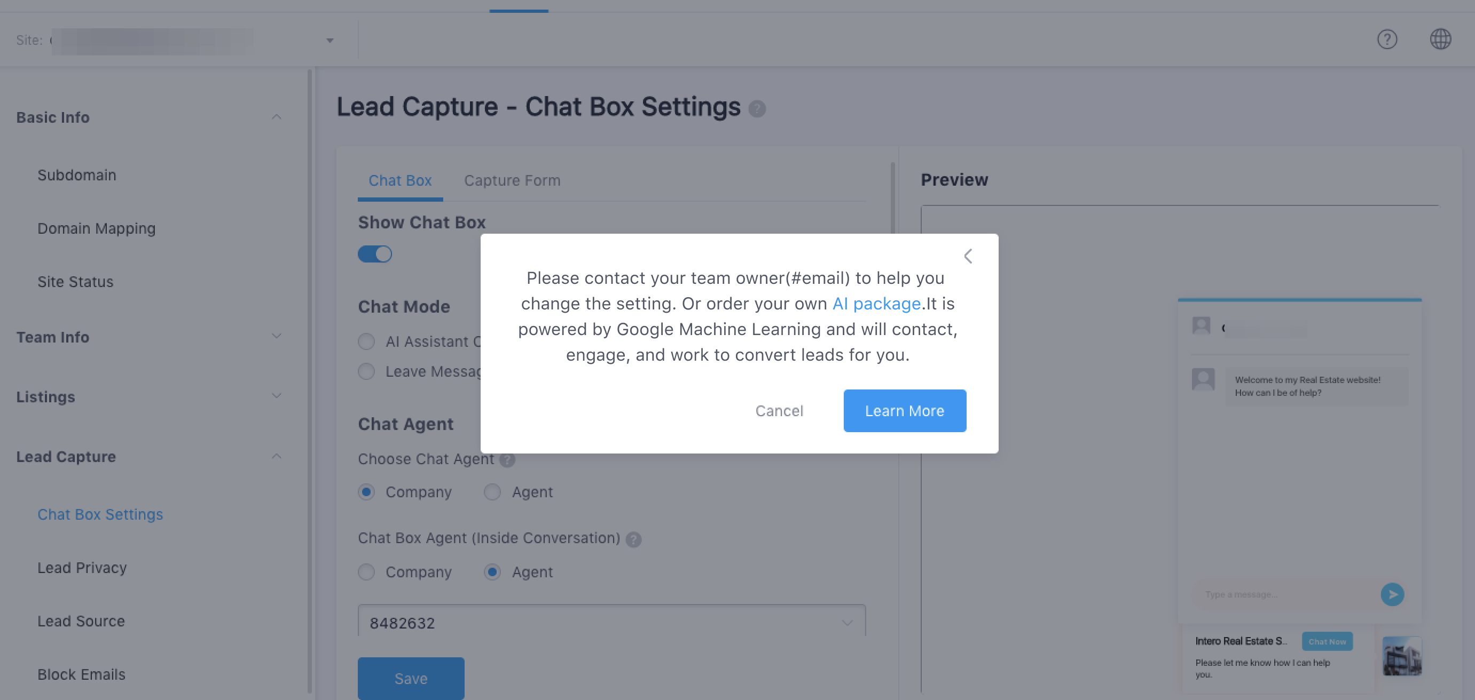Click help icon next to Chat Box Agent label
Viewport: 1475px width, 700px height.
633,539
